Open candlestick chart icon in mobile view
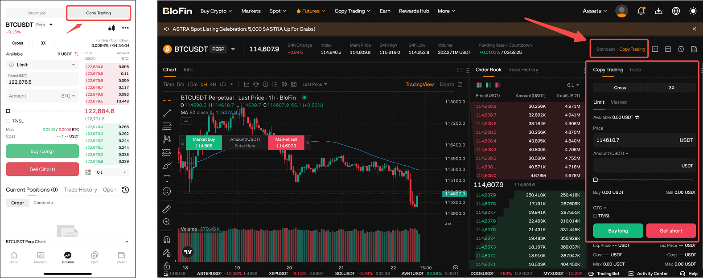The image size is (703, 278). tap(111, 28)
